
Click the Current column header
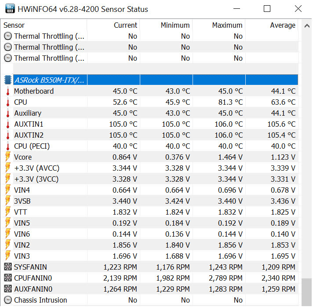pyautogui.click(x=113, y=25)
